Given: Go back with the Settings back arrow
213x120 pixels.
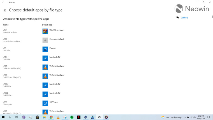Looking at the screenshot, I should [x=3, y=2].
